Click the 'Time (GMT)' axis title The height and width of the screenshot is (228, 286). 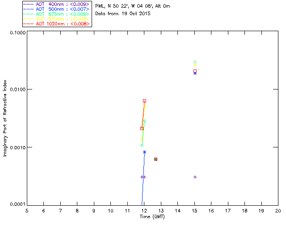click(x=152, y=217)
